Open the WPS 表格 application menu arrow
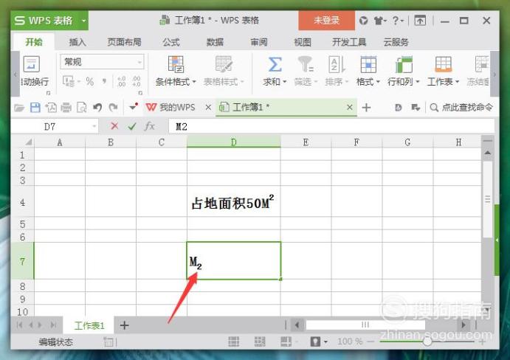This screenshot has height=360, width=510. click(83, 21)
